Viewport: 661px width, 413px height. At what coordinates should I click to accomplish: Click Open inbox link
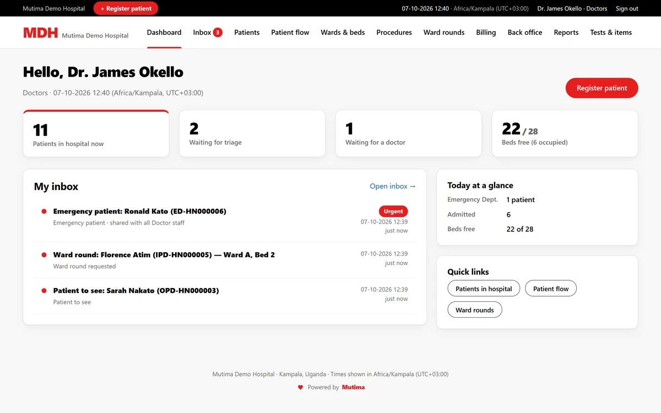pyautogui.click(x=393, y=186)
